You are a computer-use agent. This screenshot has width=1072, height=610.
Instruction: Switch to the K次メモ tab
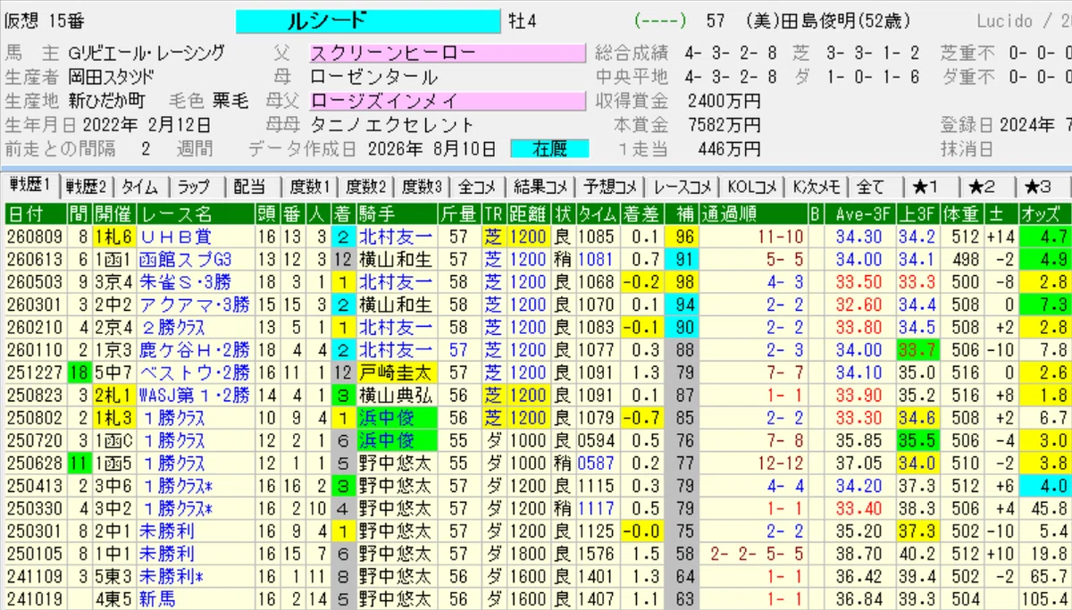(816, 187)
